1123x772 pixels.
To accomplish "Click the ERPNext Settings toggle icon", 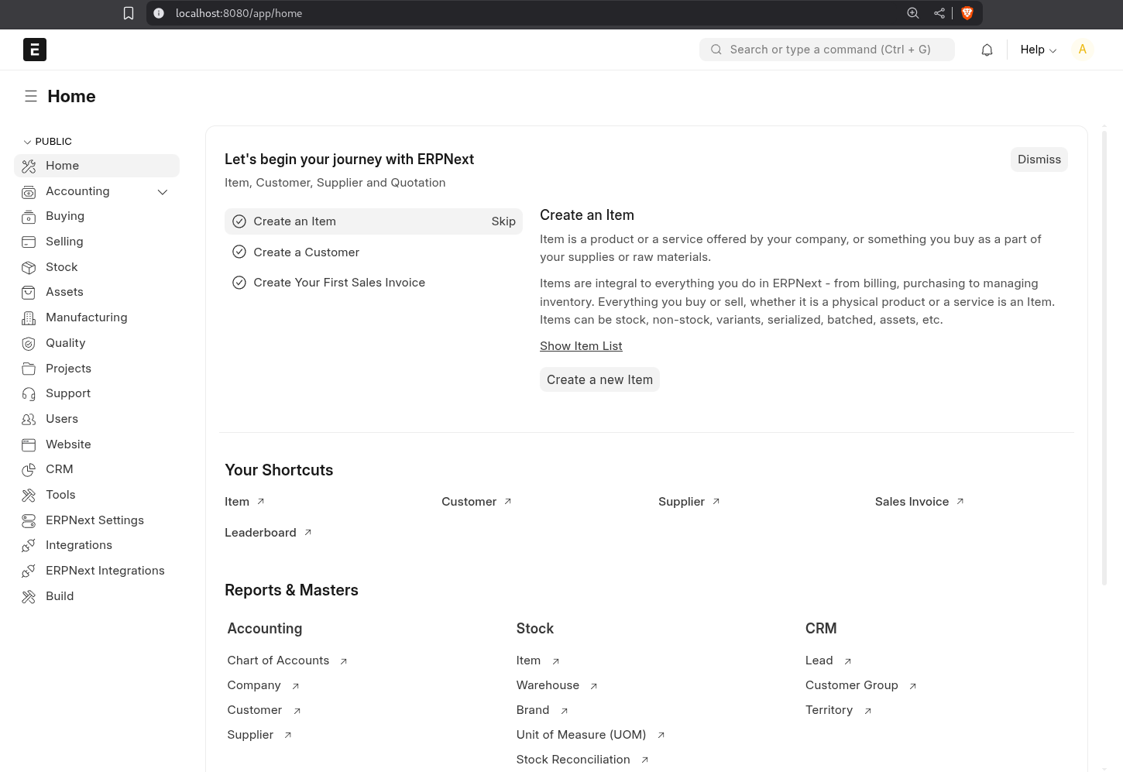I will coord(29,520).
